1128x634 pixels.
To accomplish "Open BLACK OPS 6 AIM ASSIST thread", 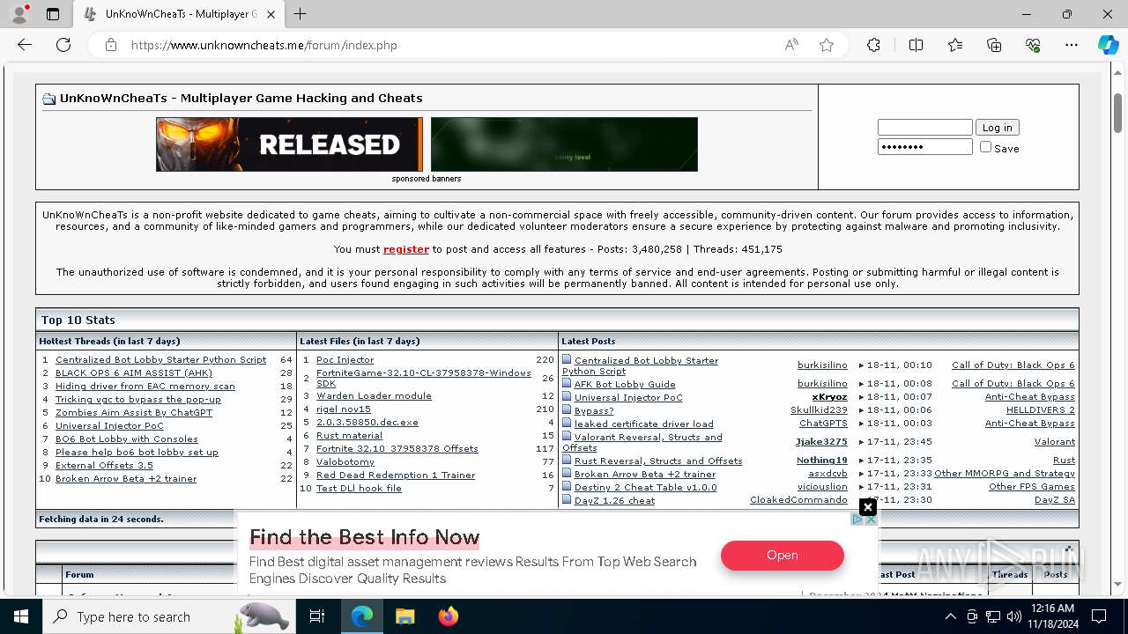I will point(134,372).
